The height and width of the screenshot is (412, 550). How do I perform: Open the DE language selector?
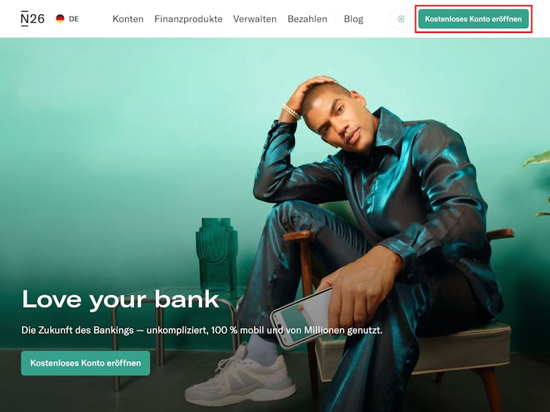tap(67, 19)
